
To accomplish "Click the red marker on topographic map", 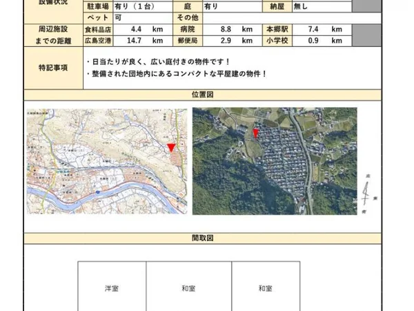I will click(x=171, y=148).
